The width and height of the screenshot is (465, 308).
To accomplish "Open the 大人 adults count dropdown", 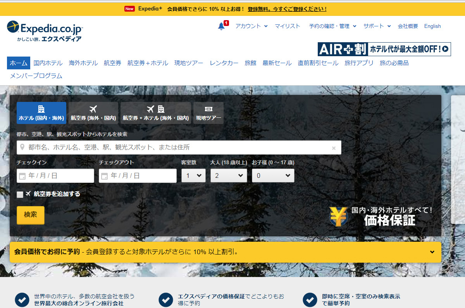I will coord(229,176).
